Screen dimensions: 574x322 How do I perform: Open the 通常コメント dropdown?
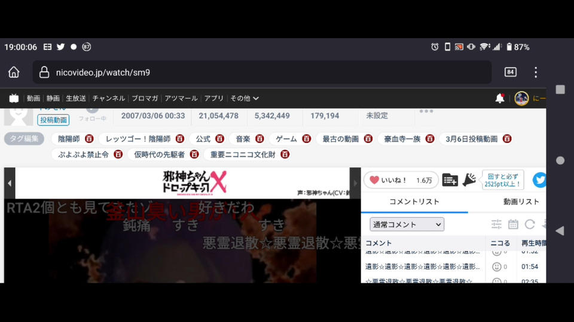(x=407, y=225)
